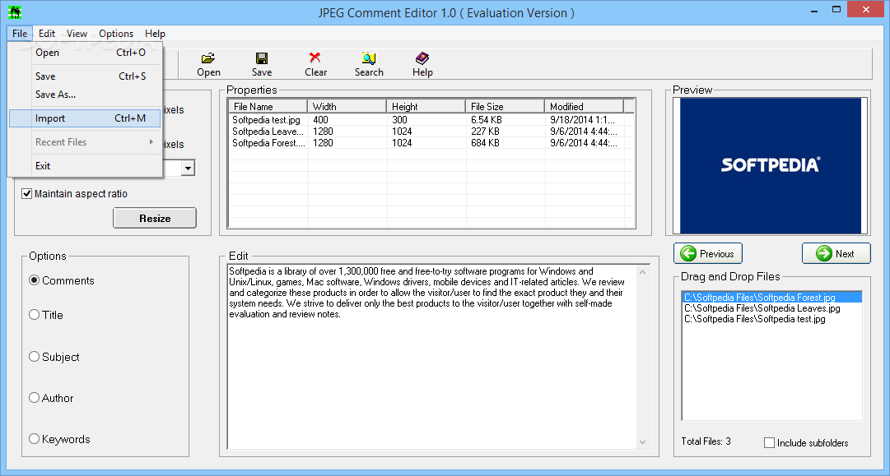The height and width of the screenshot is (476, 890).
Task: Click inside the Edit comment text area
Action: [x=432, y=357]
